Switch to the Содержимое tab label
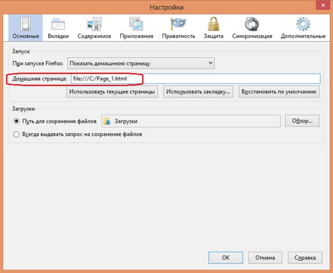The width and height of the screenshot is (333, 273). click(94, 36)
